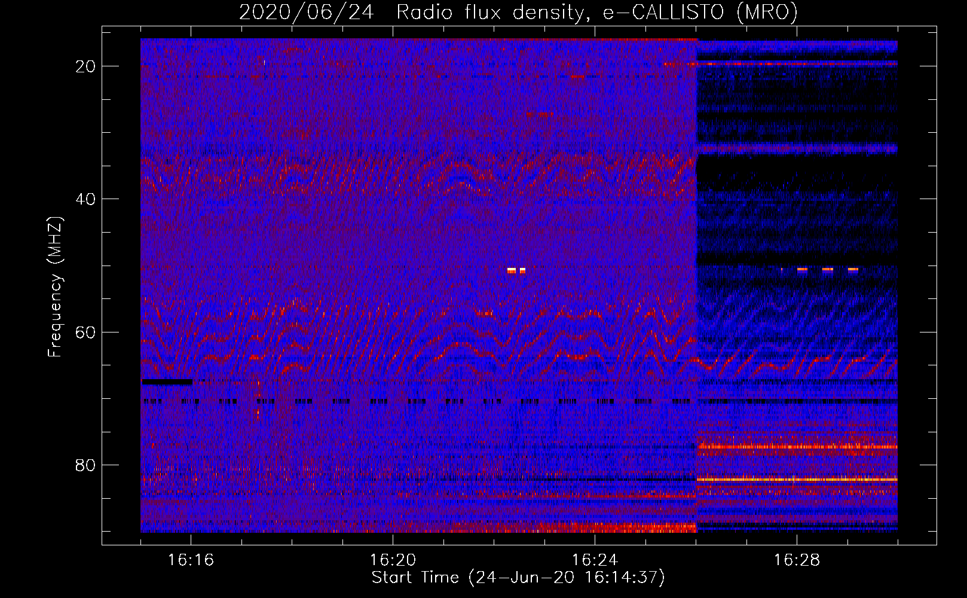The image size is (967, 598).
Task: Click the "16:28" time tick label
Action: (797, 560)
